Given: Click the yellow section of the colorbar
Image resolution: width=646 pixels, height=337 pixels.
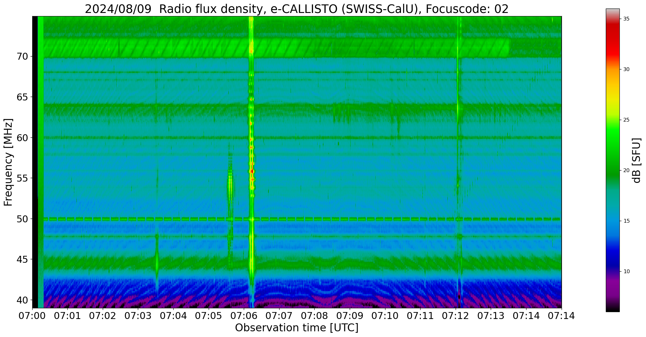Looking at the screenshot, I should coord(612,99).
